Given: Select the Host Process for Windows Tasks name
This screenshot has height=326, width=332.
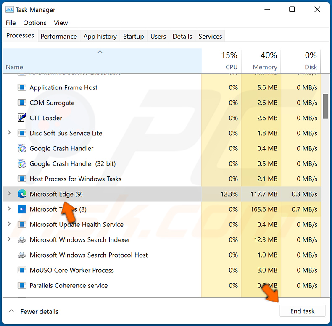Looking at the screenshot, I should click(x=76, y=179).
